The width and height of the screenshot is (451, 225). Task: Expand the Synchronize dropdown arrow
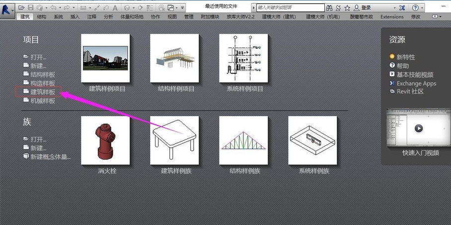(x=46, y=8)
